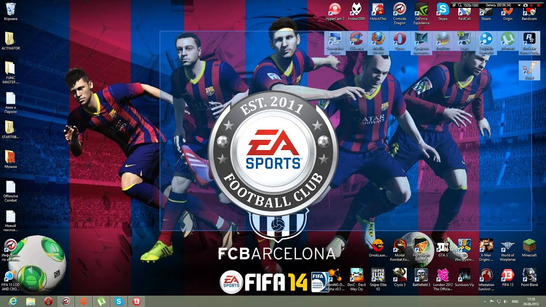Viewport: 546px width, 307px height.
Task: Launch DmC - Devil May Cry
Action: point(357,279)
